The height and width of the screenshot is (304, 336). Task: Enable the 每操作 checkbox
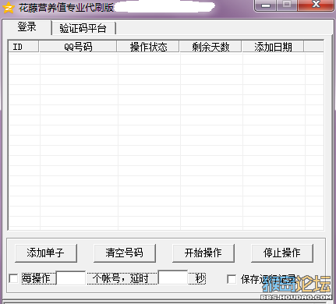[13, 278]
